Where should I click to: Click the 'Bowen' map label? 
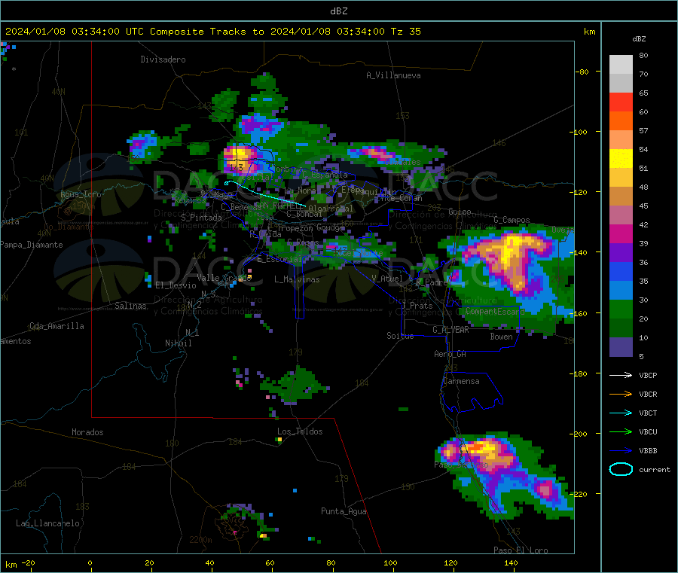[x=501, y=336]
